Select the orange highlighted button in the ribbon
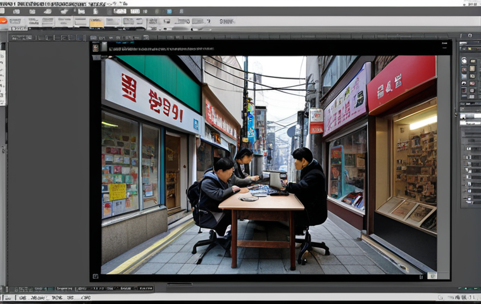This screenshot has height=304, width=481. [97, 23]
